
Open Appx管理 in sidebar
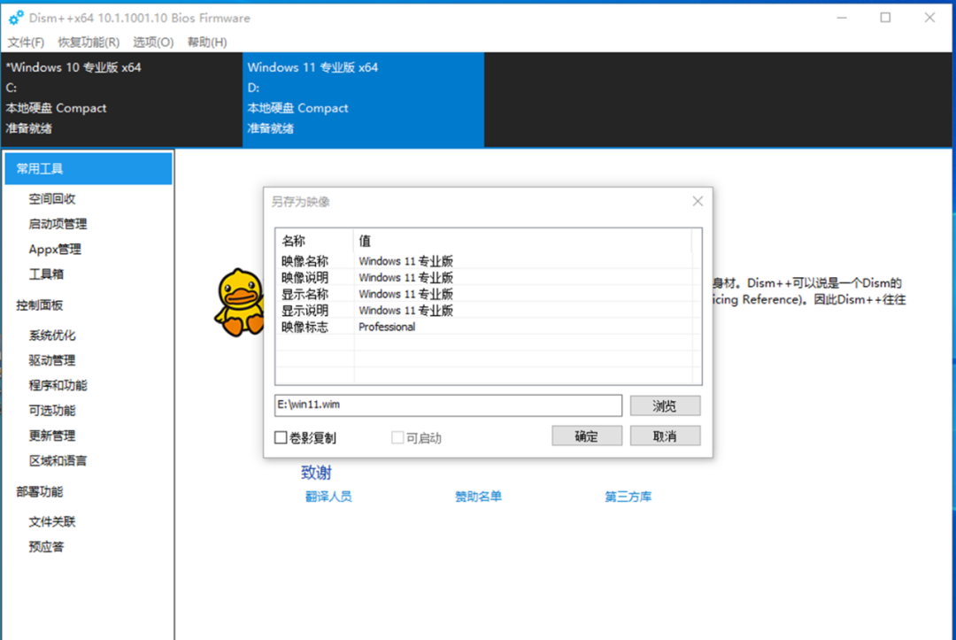coord(55,249)
